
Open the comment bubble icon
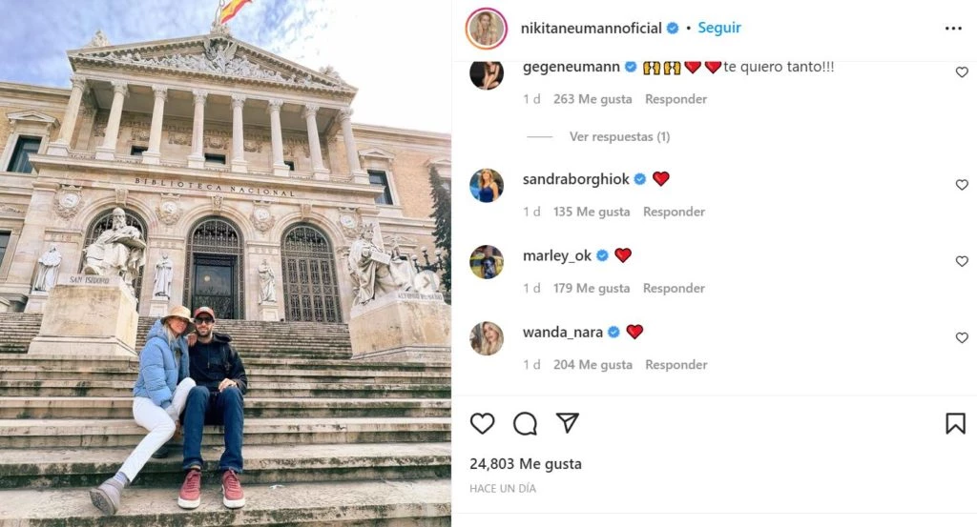coord(526,424)
